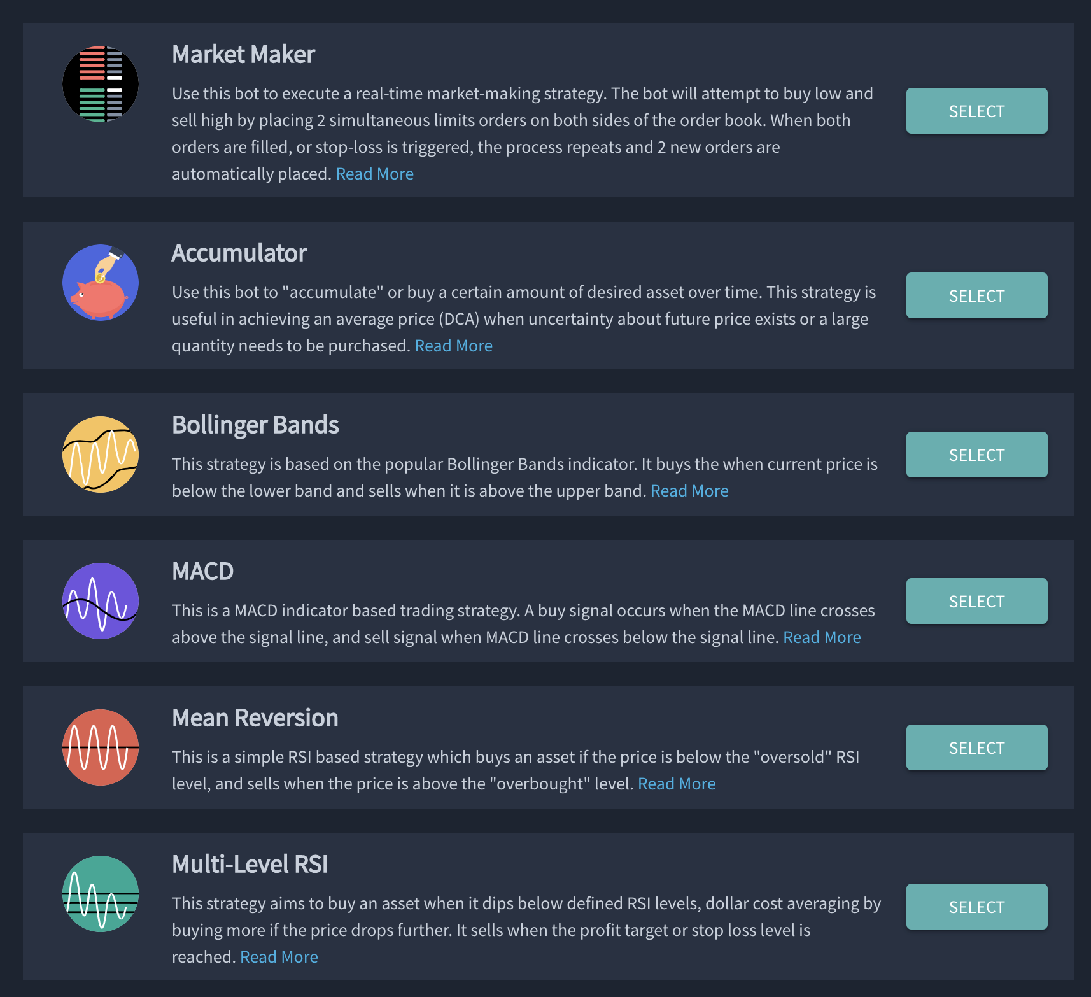Click the Bollinger Bands heading

coord(255,425)
